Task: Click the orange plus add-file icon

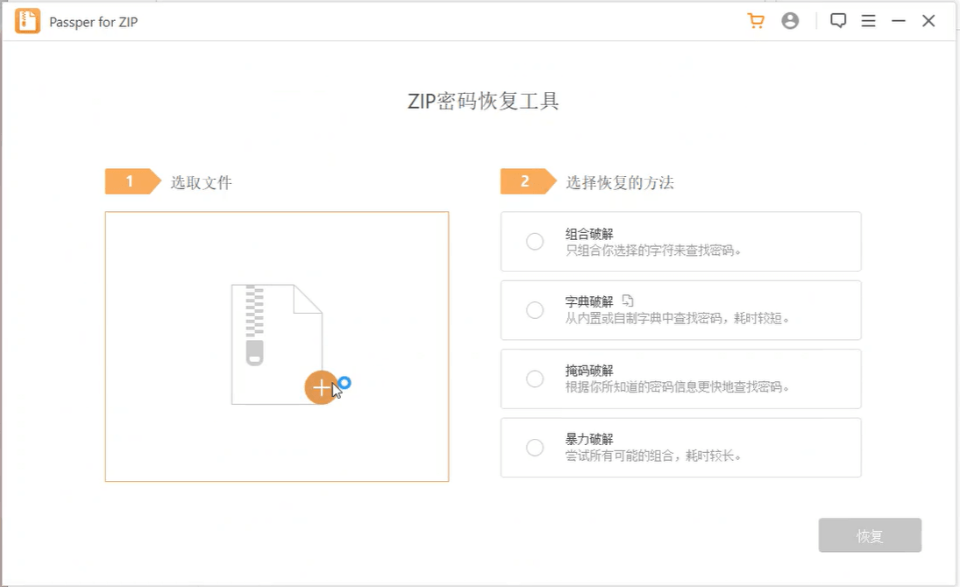Action: coord(321,387)
